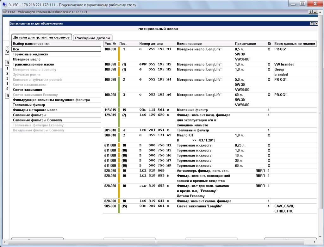Select brake fluid part B 000 750 M6

[x=155, y=156]
